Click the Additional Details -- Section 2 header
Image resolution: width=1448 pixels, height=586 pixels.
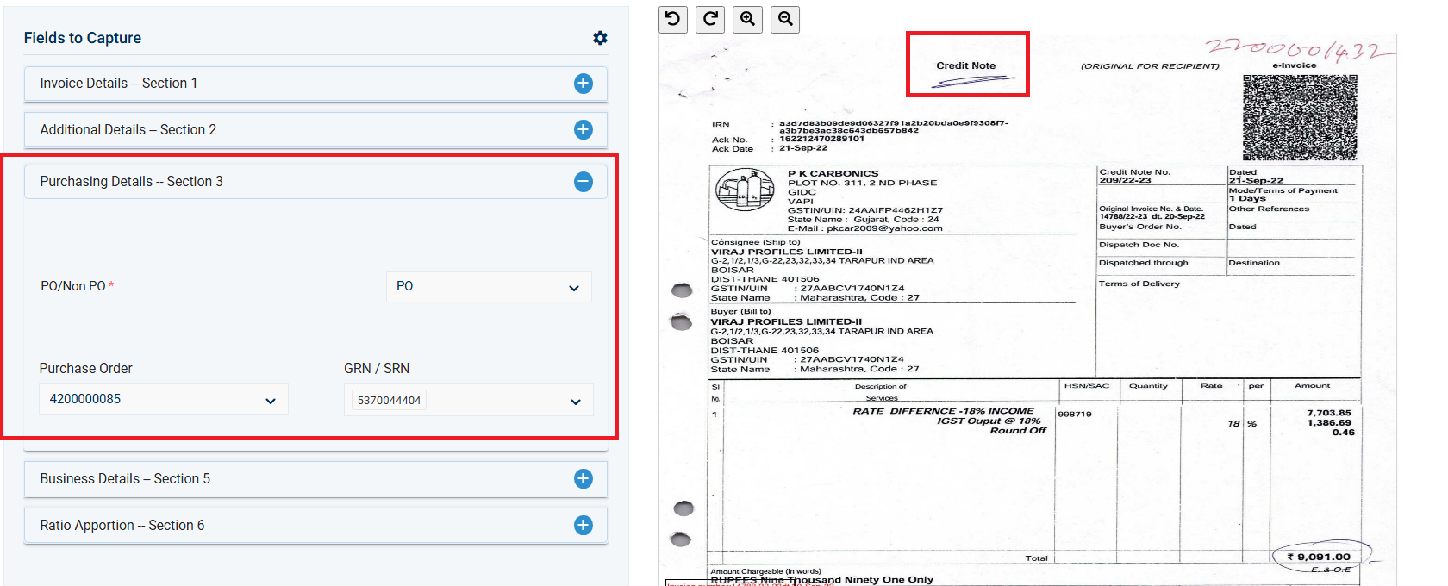pos(315,129)
